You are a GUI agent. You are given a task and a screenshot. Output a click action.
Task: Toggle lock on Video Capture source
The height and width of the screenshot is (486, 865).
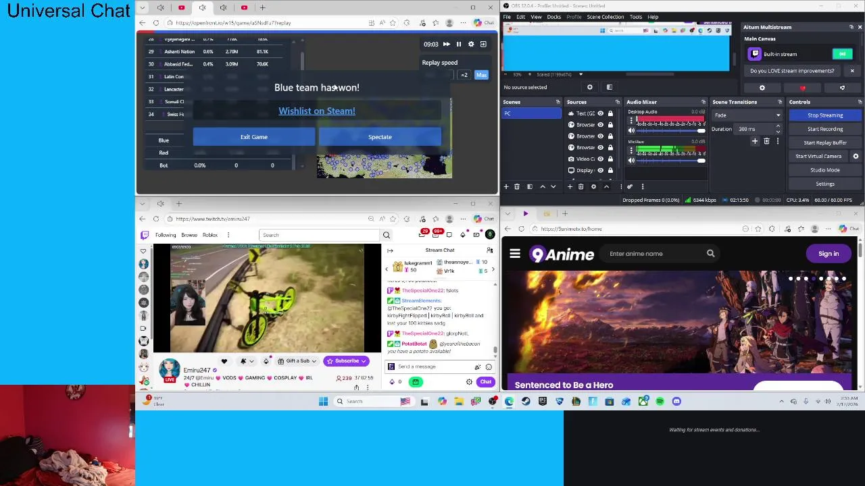click(x=610, y=159)
